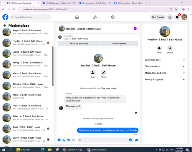Image resolution: width=192 pixels, height=152 pixels.
Task: Open more actions plus icon in composer
Action: click(59, 140)
